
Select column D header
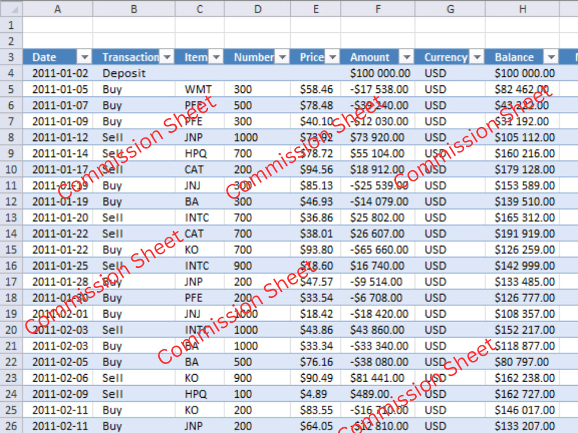click(x=257, y=9)
